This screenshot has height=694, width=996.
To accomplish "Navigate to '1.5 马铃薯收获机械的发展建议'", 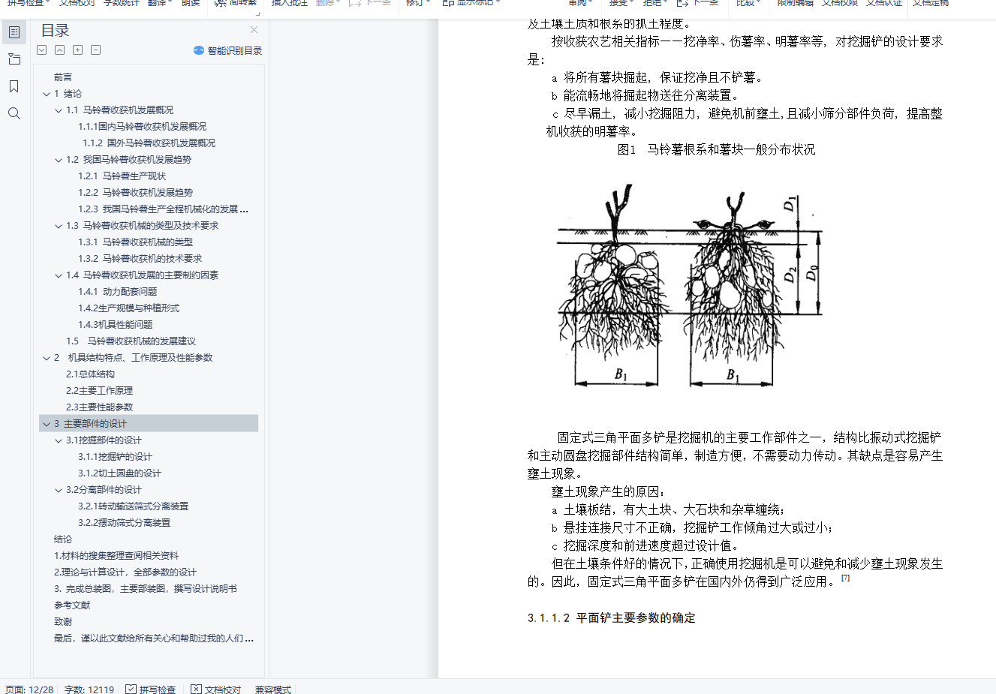I will (131, 341).
